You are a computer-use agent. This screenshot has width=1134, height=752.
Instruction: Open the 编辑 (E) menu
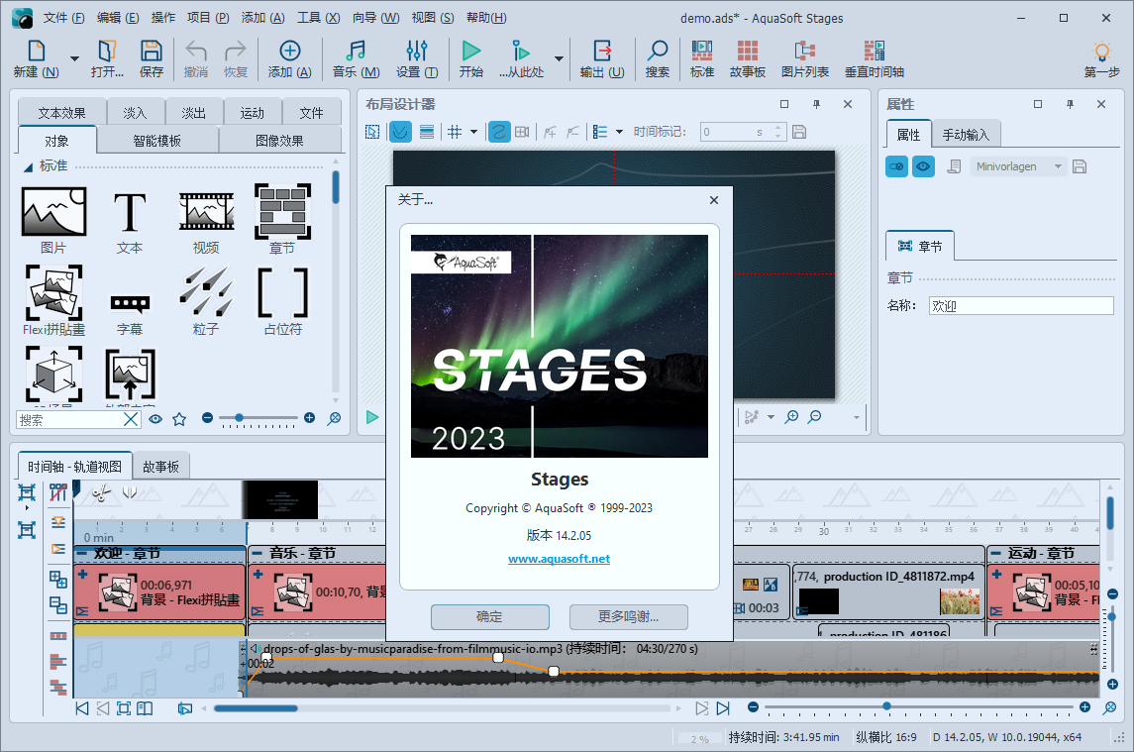tap(118, 18)
